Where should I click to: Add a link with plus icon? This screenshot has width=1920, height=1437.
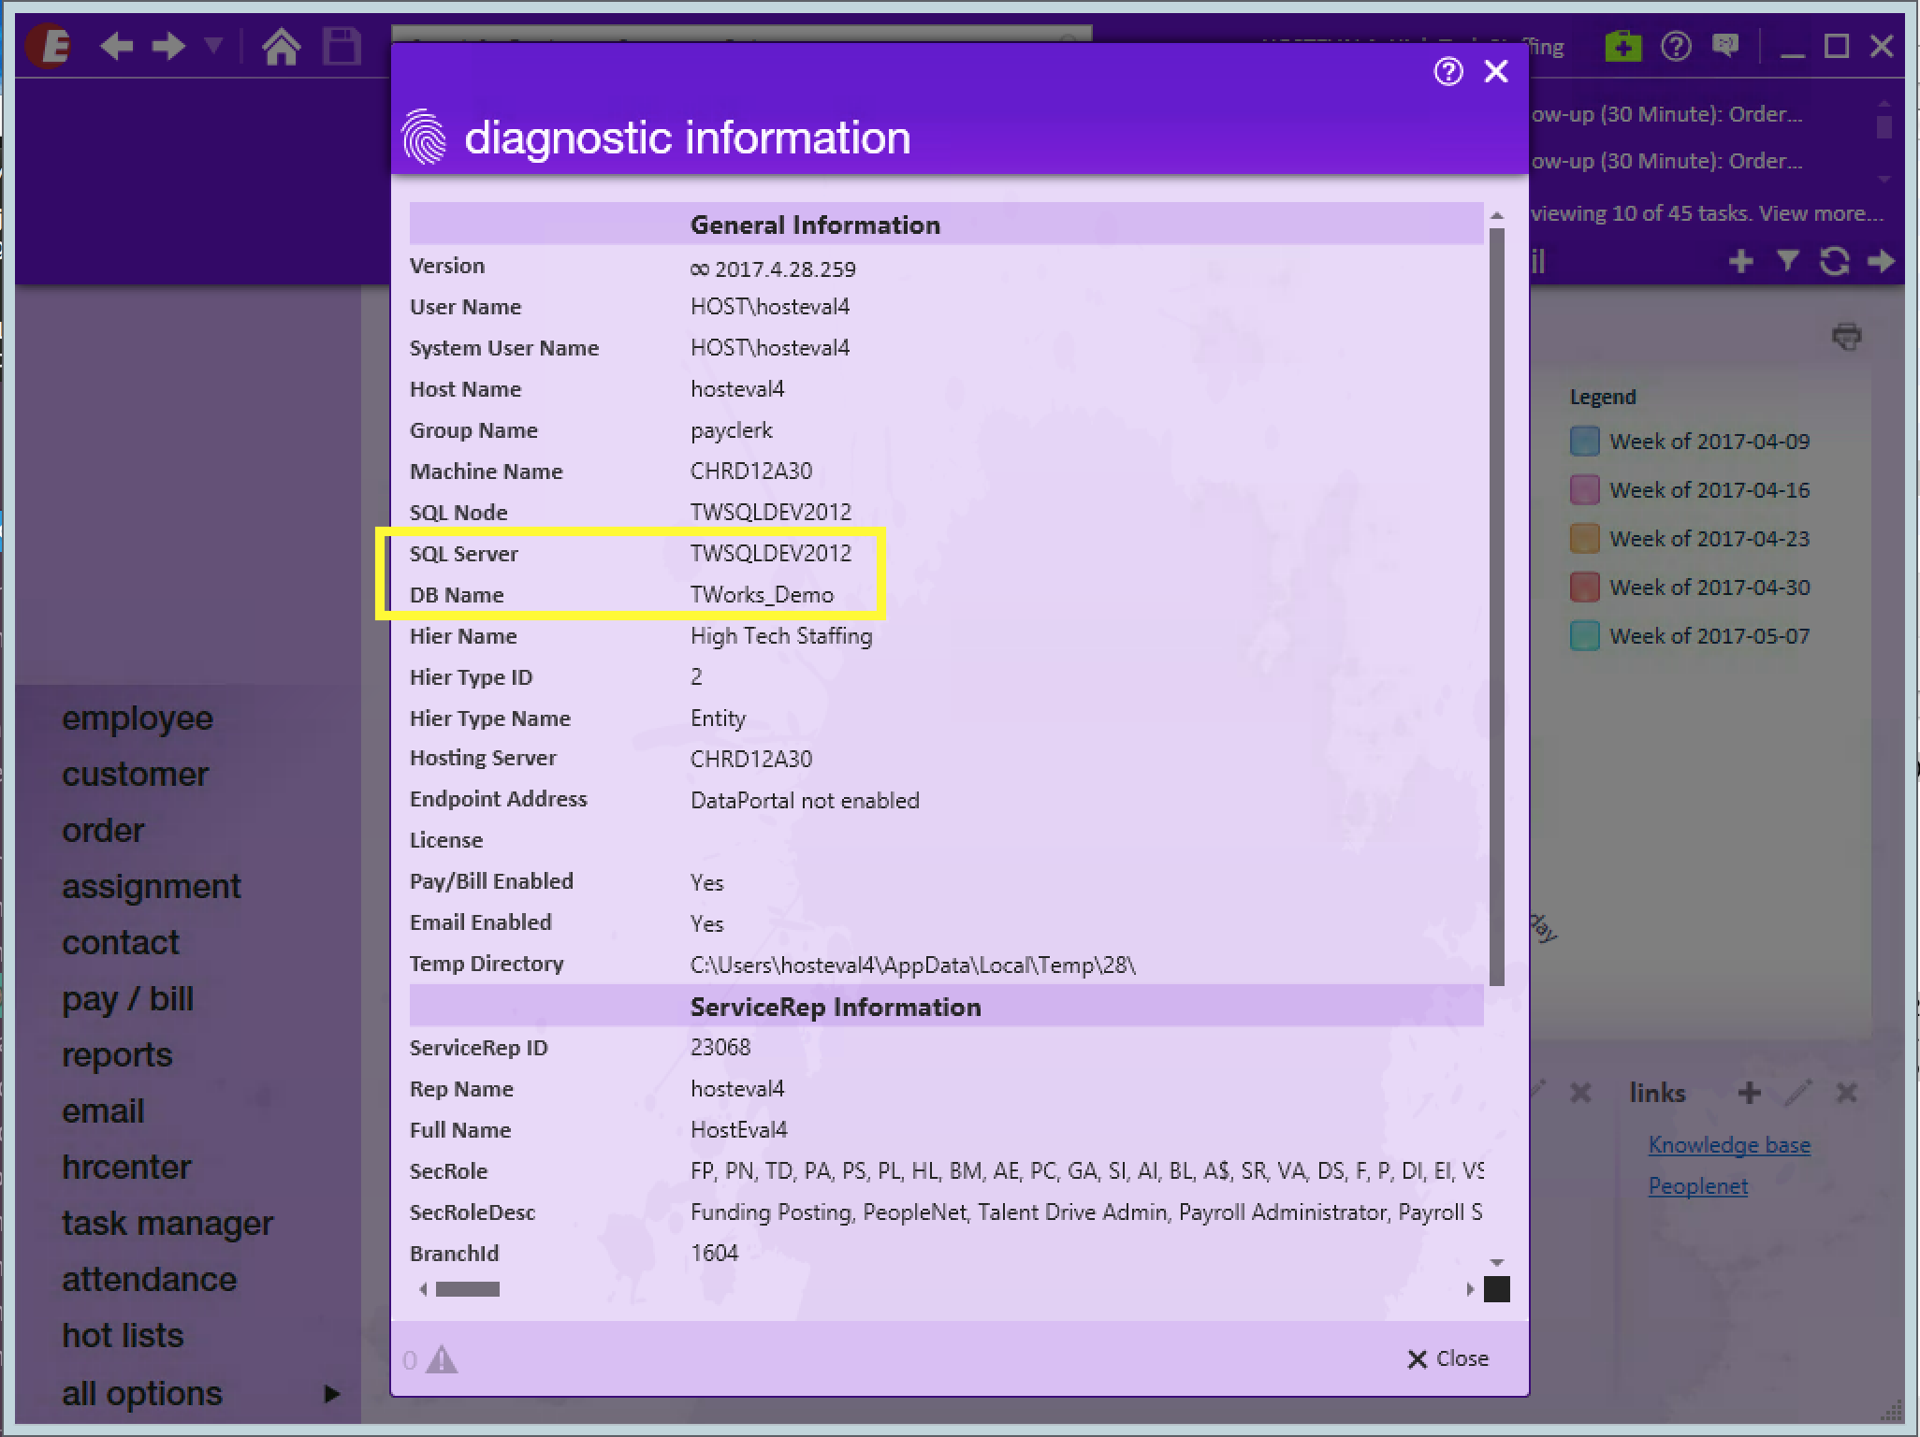click(1749, 1093)
